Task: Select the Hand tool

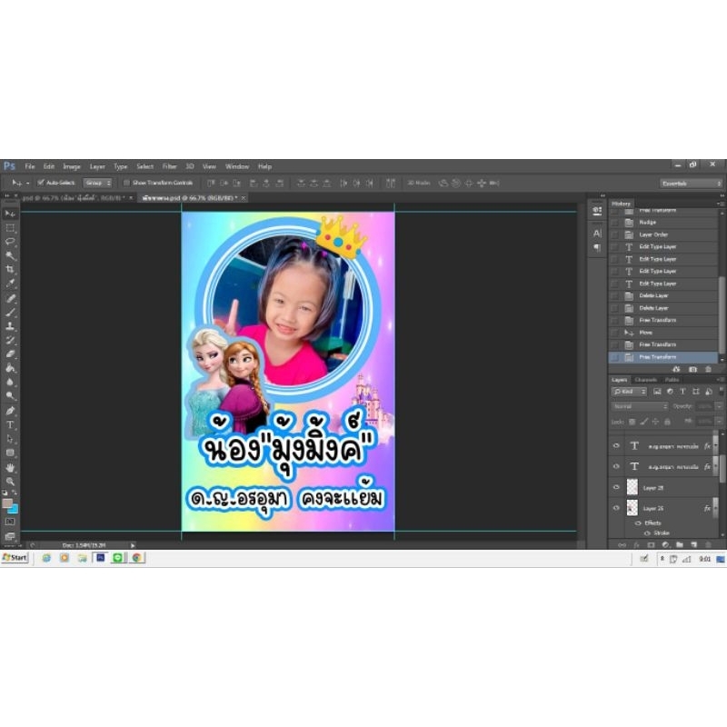Action: [x=10, y=467]
